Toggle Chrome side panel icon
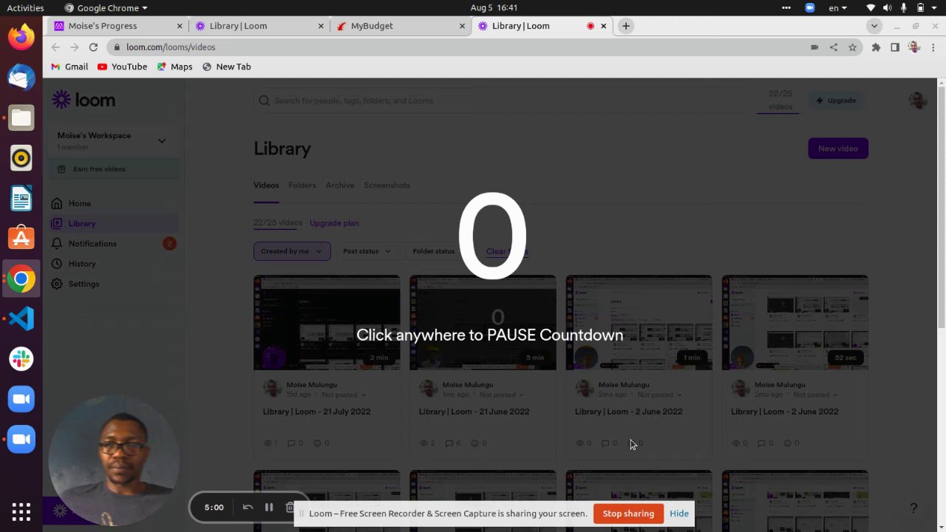Screen dimensions: 946x532 pyautogui.click(x=894, y=47)
